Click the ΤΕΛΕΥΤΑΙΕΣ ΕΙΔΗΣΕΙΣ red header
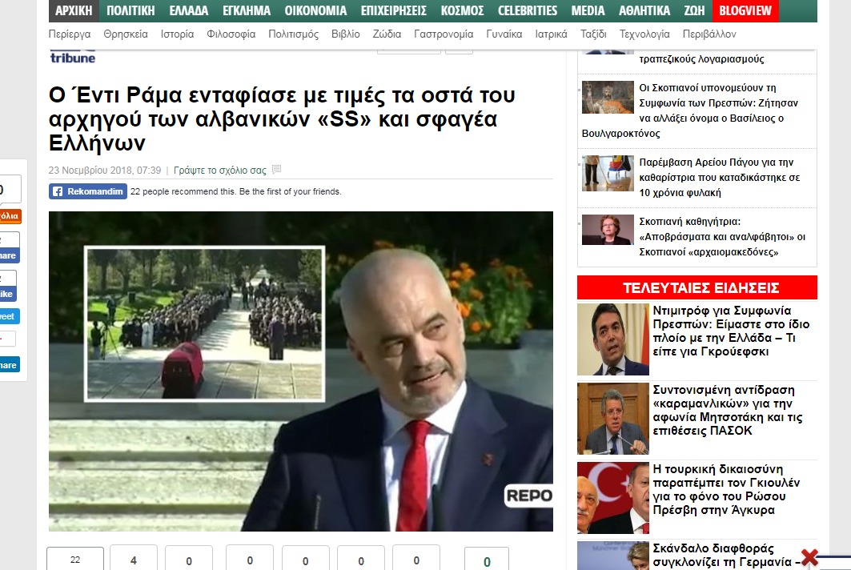The width and height of the screenshot is (851, 570). tap(696, 288)
